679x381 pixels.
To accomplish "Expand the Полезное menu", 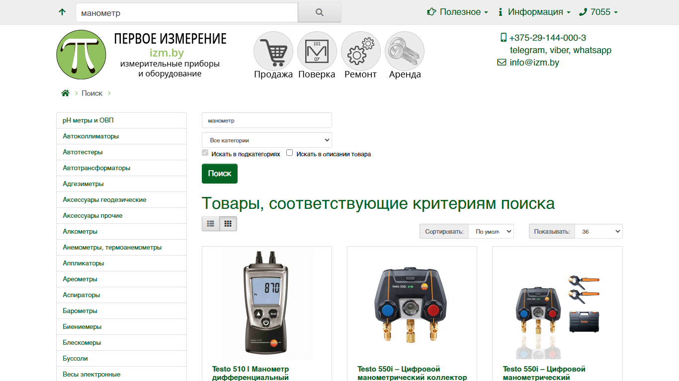I will point(458,12).
